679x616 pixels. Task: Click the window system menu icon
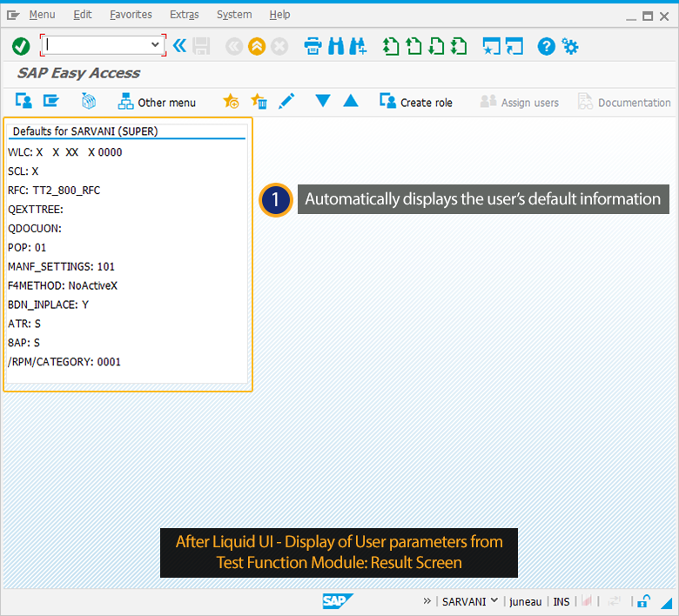(13, 16)
